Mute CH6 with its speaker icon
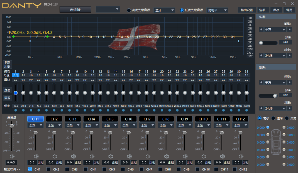This screenshot has height=173, width=298. (x=129, y=156)
